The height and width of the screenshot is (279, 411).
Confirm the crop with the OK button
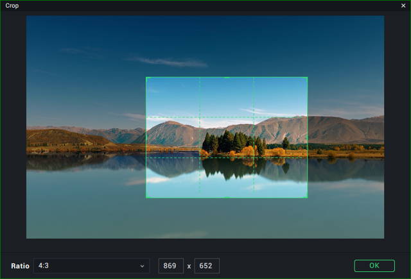coord(374,266)
